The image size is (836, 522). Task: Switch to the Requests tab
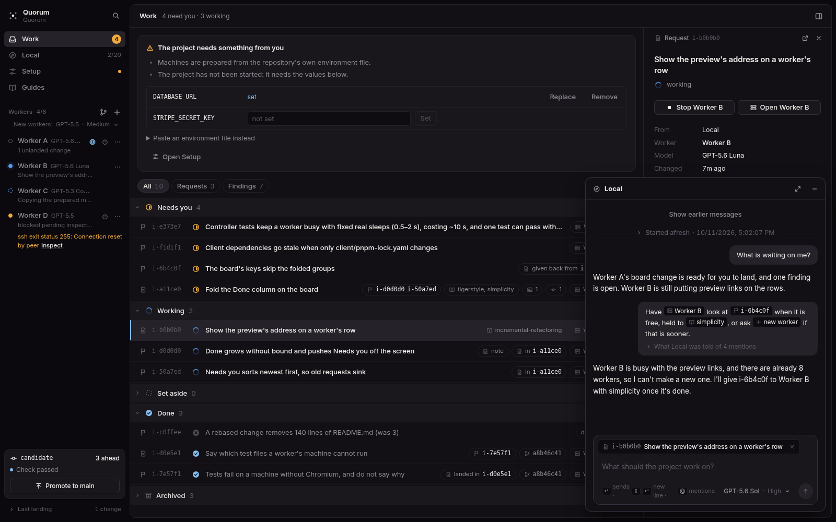click(195, 186)
